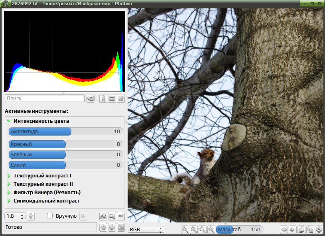Click the bookmark icon beside the search field
The image size is (325, 236).
click(103, 98)
